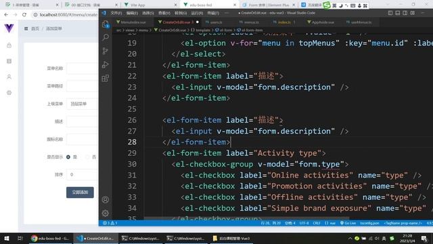Open 转到(G) menu in VS Code

pos(181,13)
